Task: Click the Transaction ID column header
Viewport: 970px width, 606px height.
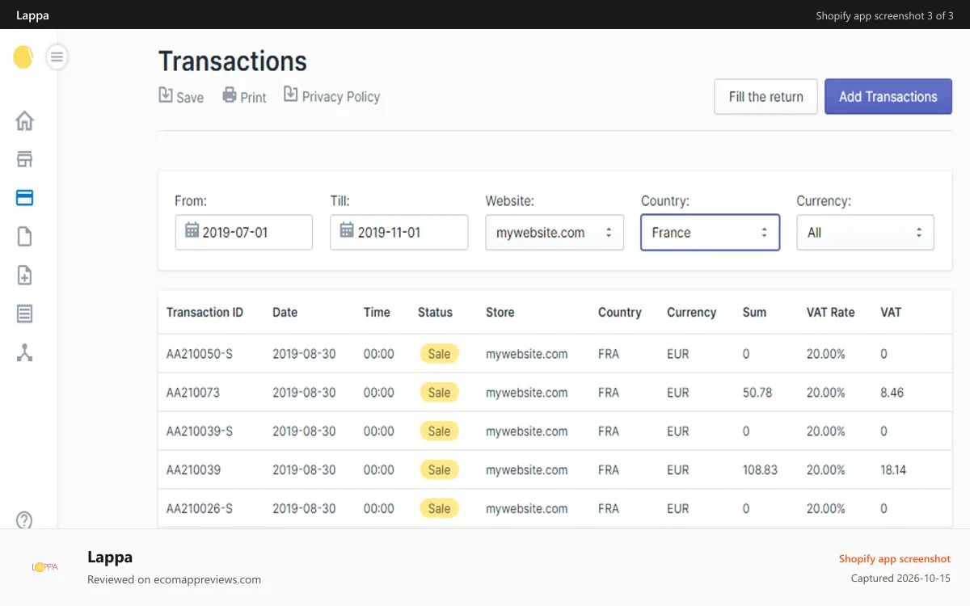Action: tap(205, 312)
